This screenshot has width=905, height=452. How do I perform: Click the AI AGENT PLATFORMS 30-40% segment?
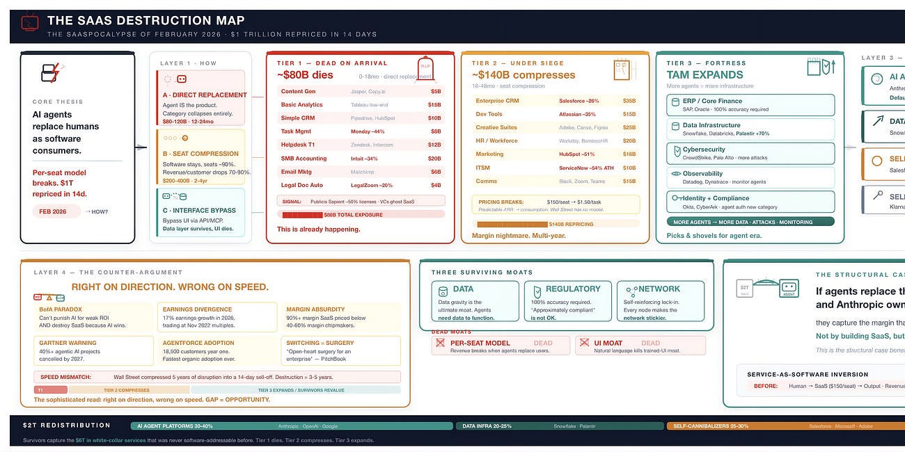click(292, 426)
